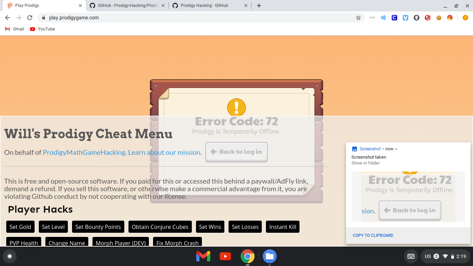Screen dimensions: 473x266
Task: Close the Play Prodigy tab
Action: pyautogui.click(x=80, y=6)
